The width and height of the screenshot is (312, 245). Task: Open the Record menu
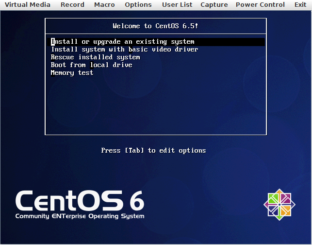72,5
